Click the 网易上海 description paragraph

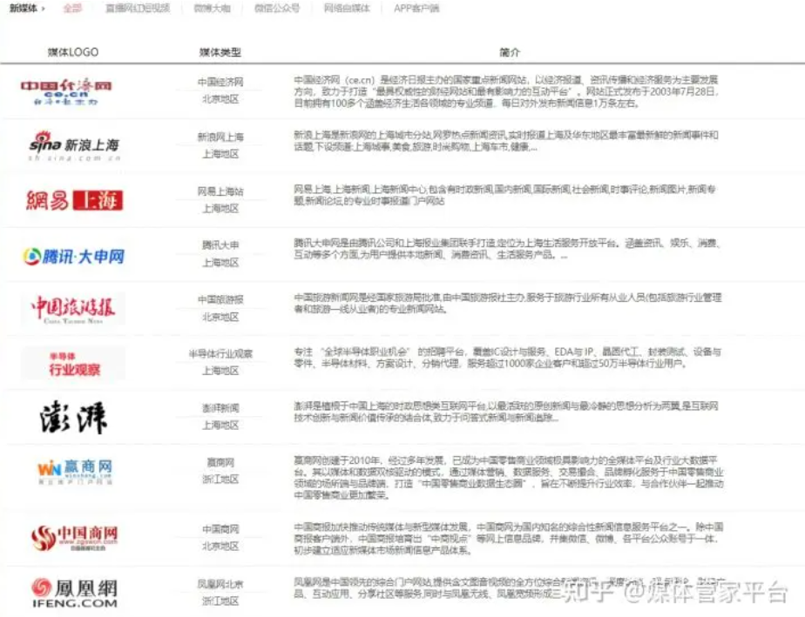(505, 196)
